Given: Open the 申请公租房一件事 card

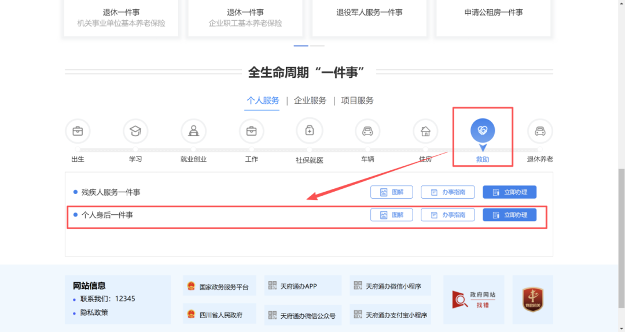Looking at the screenshot, I should tap(494, 17).
